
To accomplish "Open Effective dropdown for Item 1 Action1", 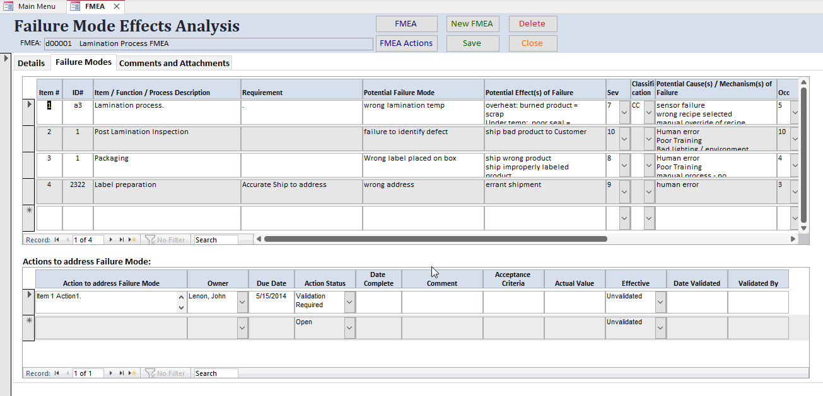I will [x=660, y=302].
